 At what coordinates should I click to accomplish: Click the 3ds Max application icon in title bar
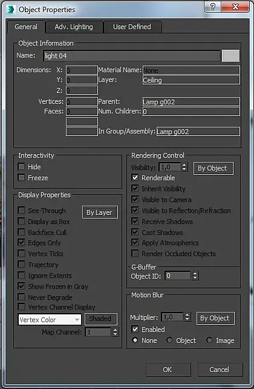point(11,10)
